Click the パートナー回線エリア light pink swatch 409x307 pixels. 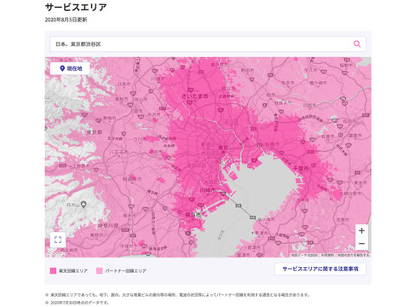pos(99,270)
